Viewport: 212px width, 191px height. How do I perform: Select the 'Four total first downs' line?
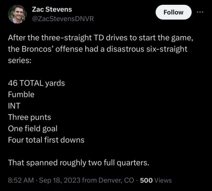tap(46, 140)
